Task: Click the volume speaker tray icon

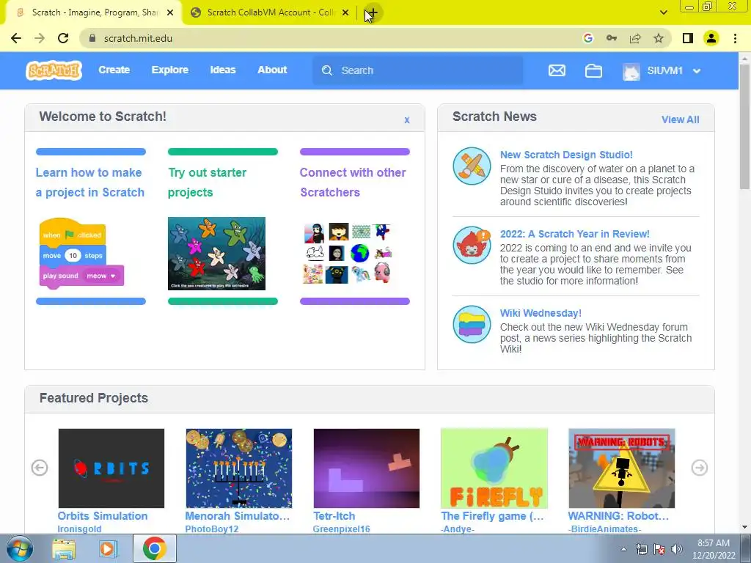Action: [x=677, y=549]
